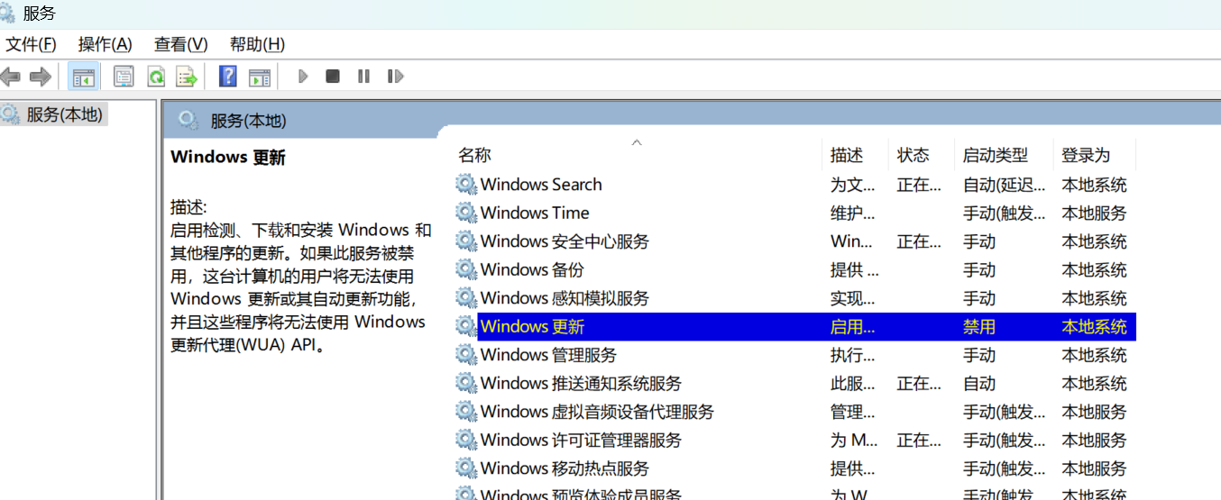The width and height of the screenshot is (1221, 500).
Task: Toggle the show/hide console tree icon
Action: pyautogui.click(x=84, y=77)
